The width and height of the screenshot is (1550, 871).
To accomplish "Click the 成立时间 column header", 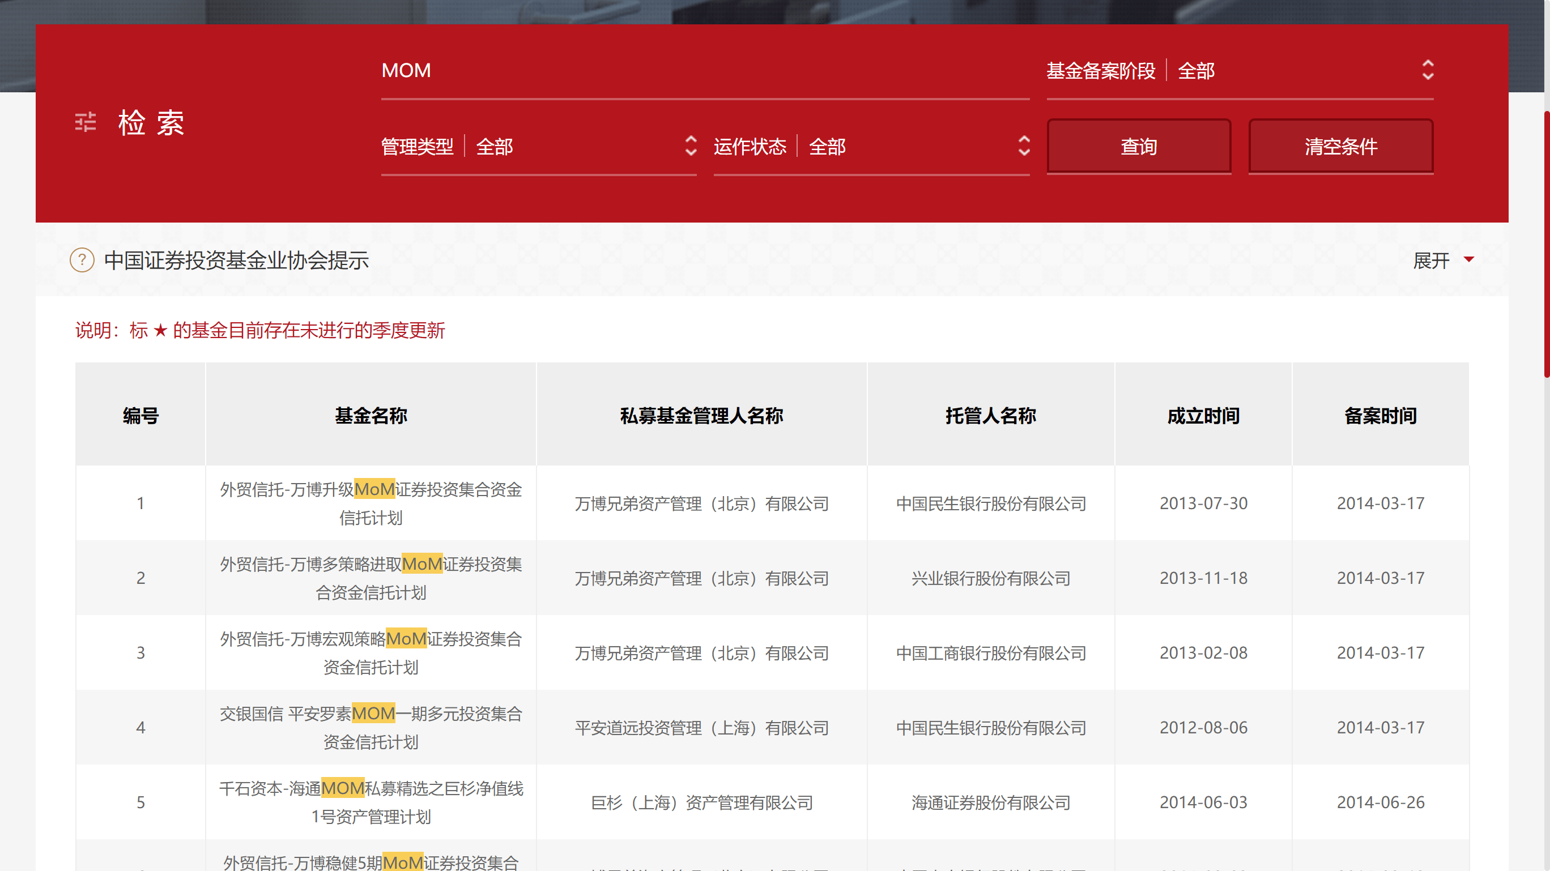I will [x=1203, y=415].
